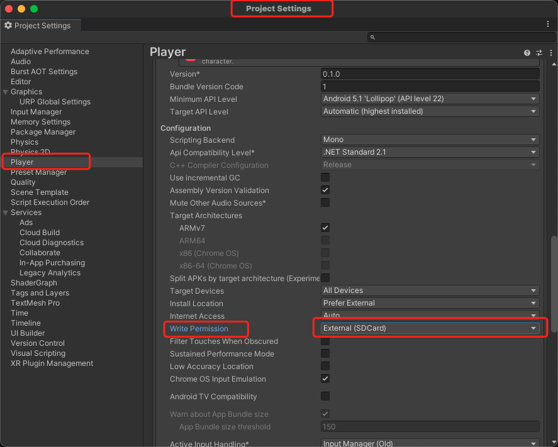The image size is (558, 447).
Task: Open the window tab kebab menu
Action: click(x=548, y=24)
